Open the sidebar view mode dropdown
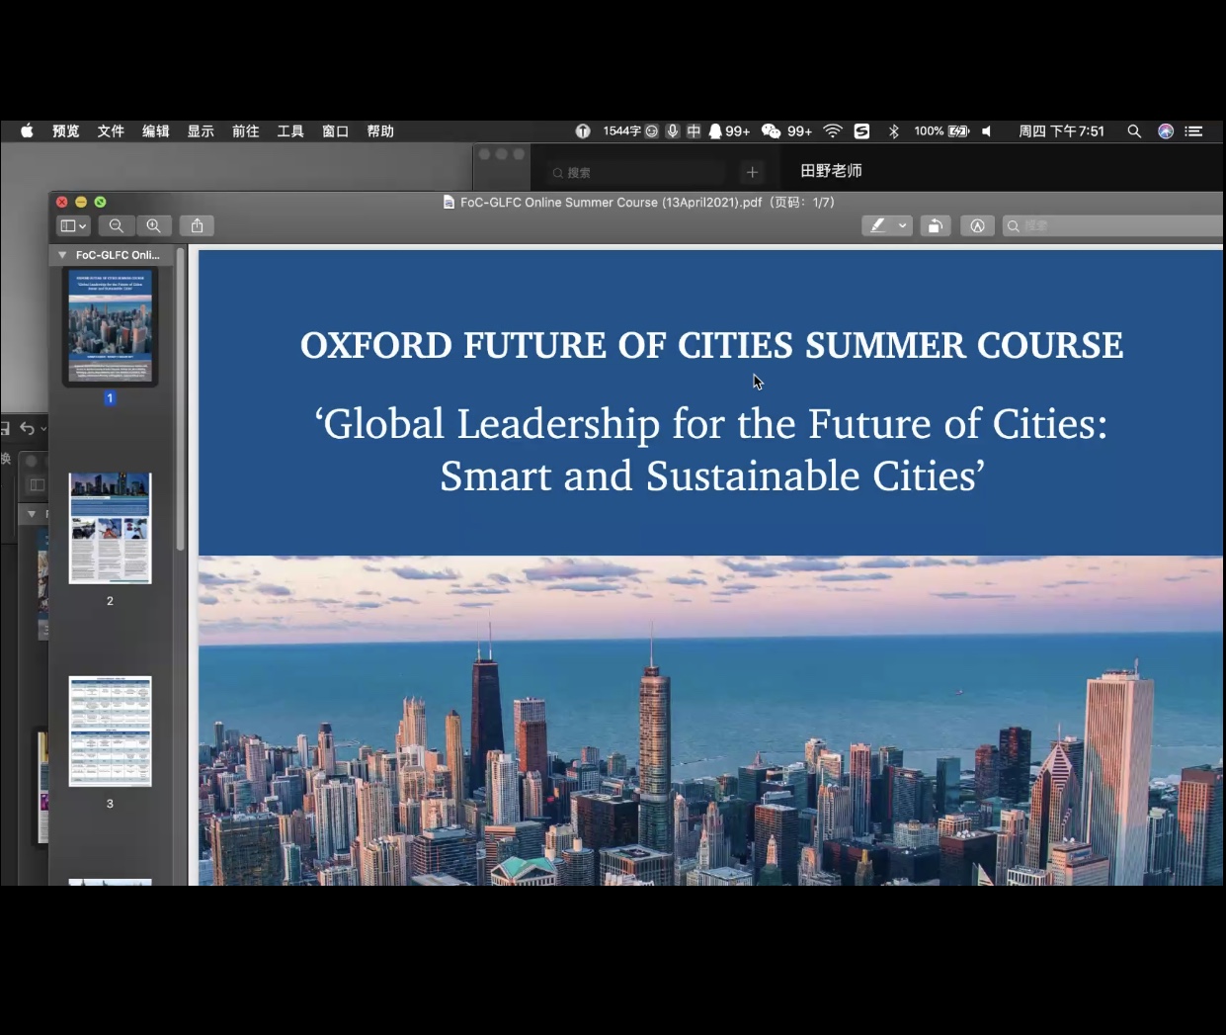Viewport: 1226px width, 1035px height. pyautogui.click(x=73, y=225)
